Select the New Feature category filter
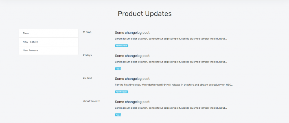 click(49, 42)
